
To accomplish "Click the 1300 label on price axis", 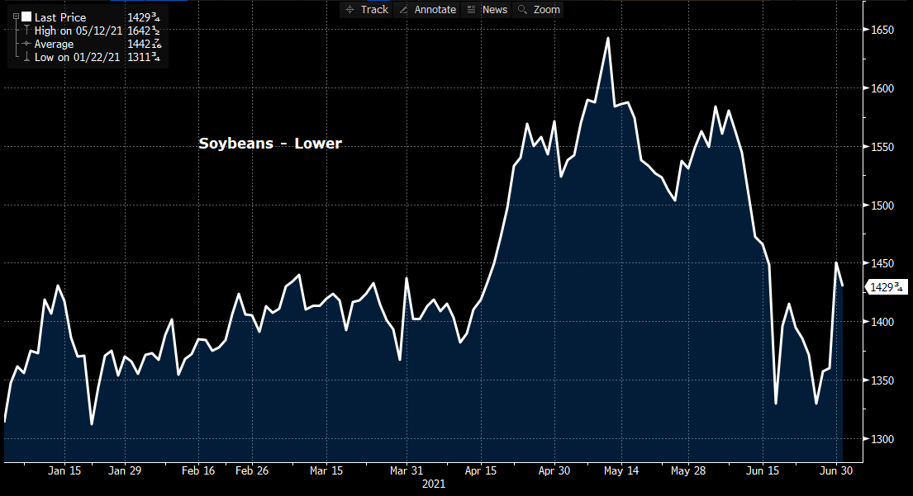I will point(883,438).
